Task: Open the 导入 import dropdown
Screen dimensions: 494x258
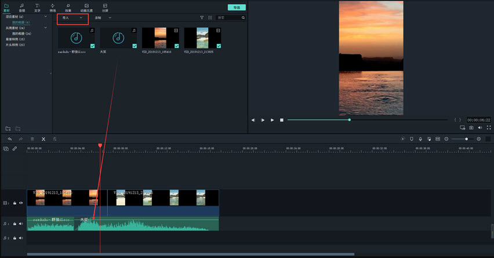Action: click(x=72, y=18)
